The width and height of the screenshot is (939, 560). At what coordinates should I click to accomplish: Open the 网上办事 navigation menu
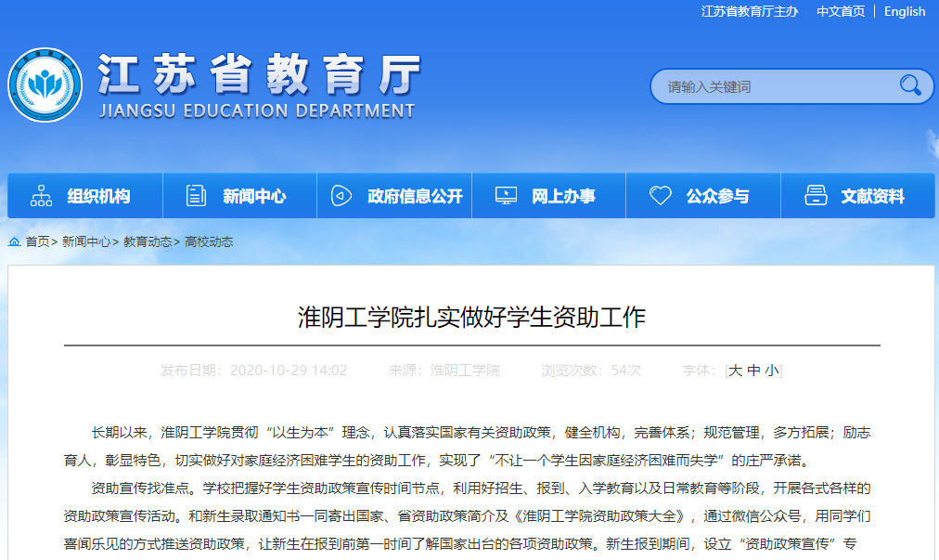563,196
